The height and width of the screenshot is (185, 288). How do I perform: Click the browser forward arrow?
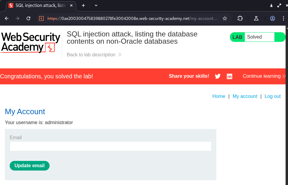tap(18, 18)
